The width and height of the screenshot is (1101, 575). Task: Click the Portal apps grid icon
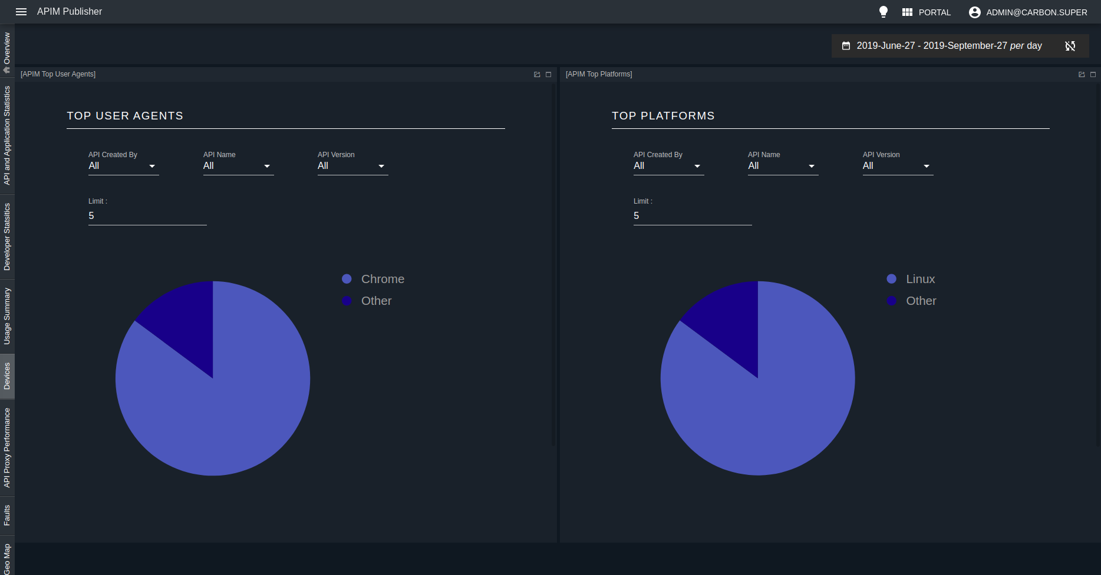908,12
